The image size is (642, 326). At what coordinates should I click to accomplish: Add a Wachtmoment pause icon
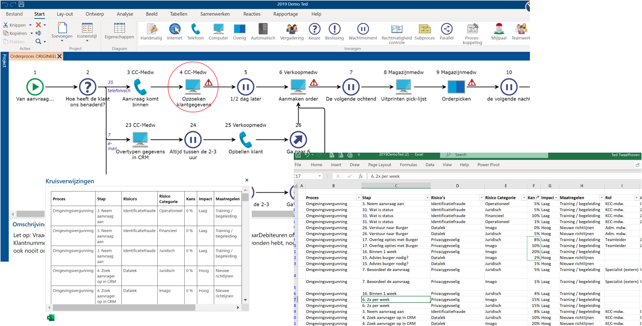coord(363,31)
